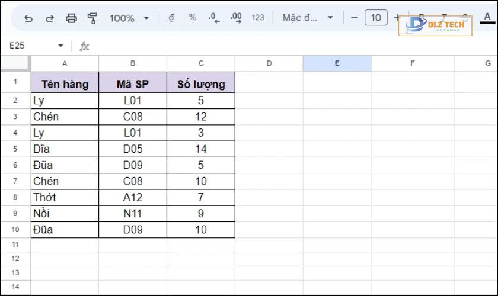This screenshot has height=296, width=498.
Task: Open the 123 number formats menu
Action: pyautogui.click(x=258, y=18)
